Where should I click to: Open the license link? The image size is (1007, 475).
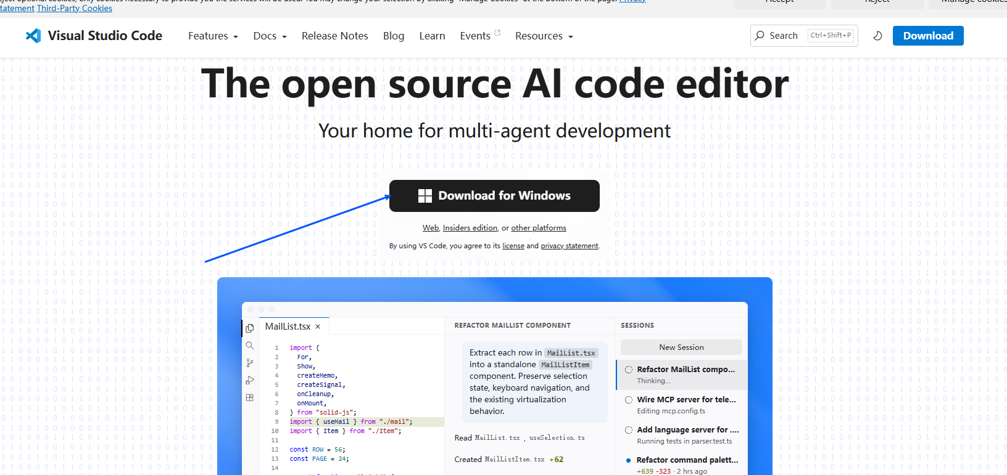pyautogui.click(x=513, y=246)
